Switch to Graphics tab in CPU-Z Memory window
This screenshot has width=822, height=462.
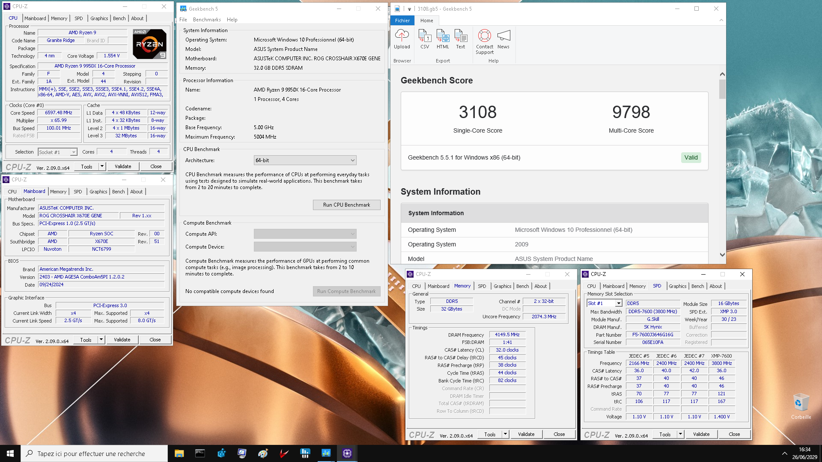coord(502,286)
